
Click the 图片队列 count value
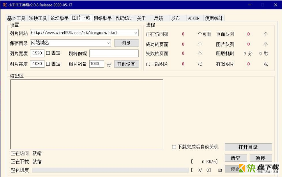click(x=248, y=44)
